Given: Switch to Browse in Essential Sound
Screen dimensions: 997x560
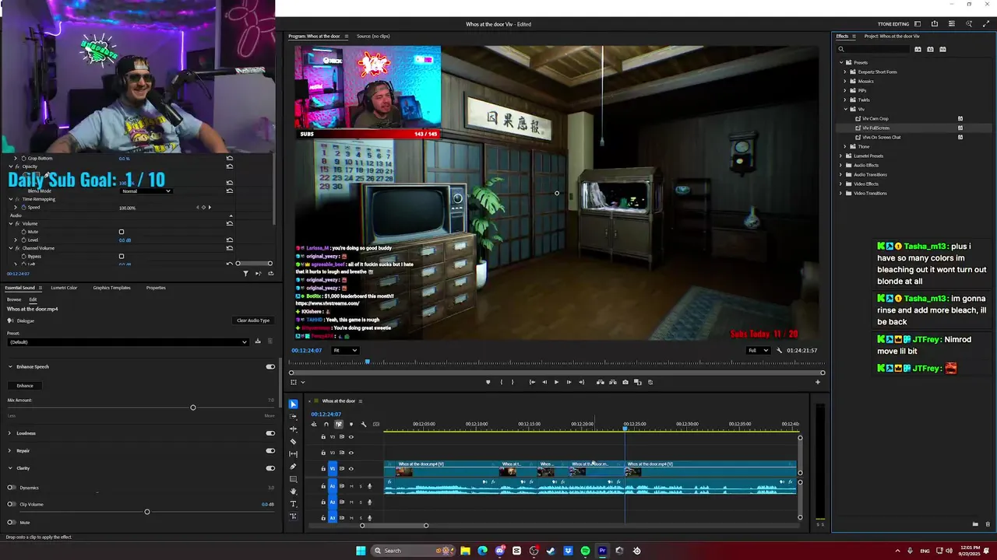Looking at the screenshot, I should pyautogui.click(x=14, y=299).
